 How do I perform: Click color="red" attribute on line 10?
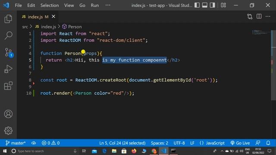coord(109,93)
